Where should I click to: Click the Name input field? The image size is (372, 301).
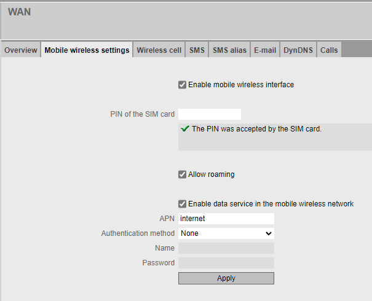point(226,248)
